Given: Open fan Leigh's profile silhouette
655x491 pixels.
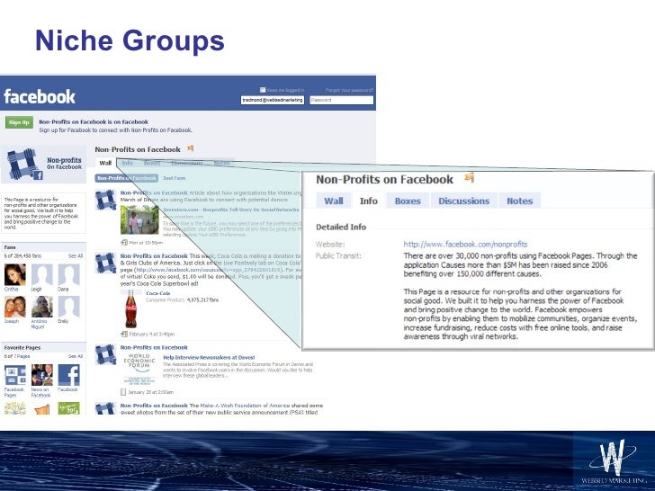Looking at the screenshot, I should (x=41, y=274).
